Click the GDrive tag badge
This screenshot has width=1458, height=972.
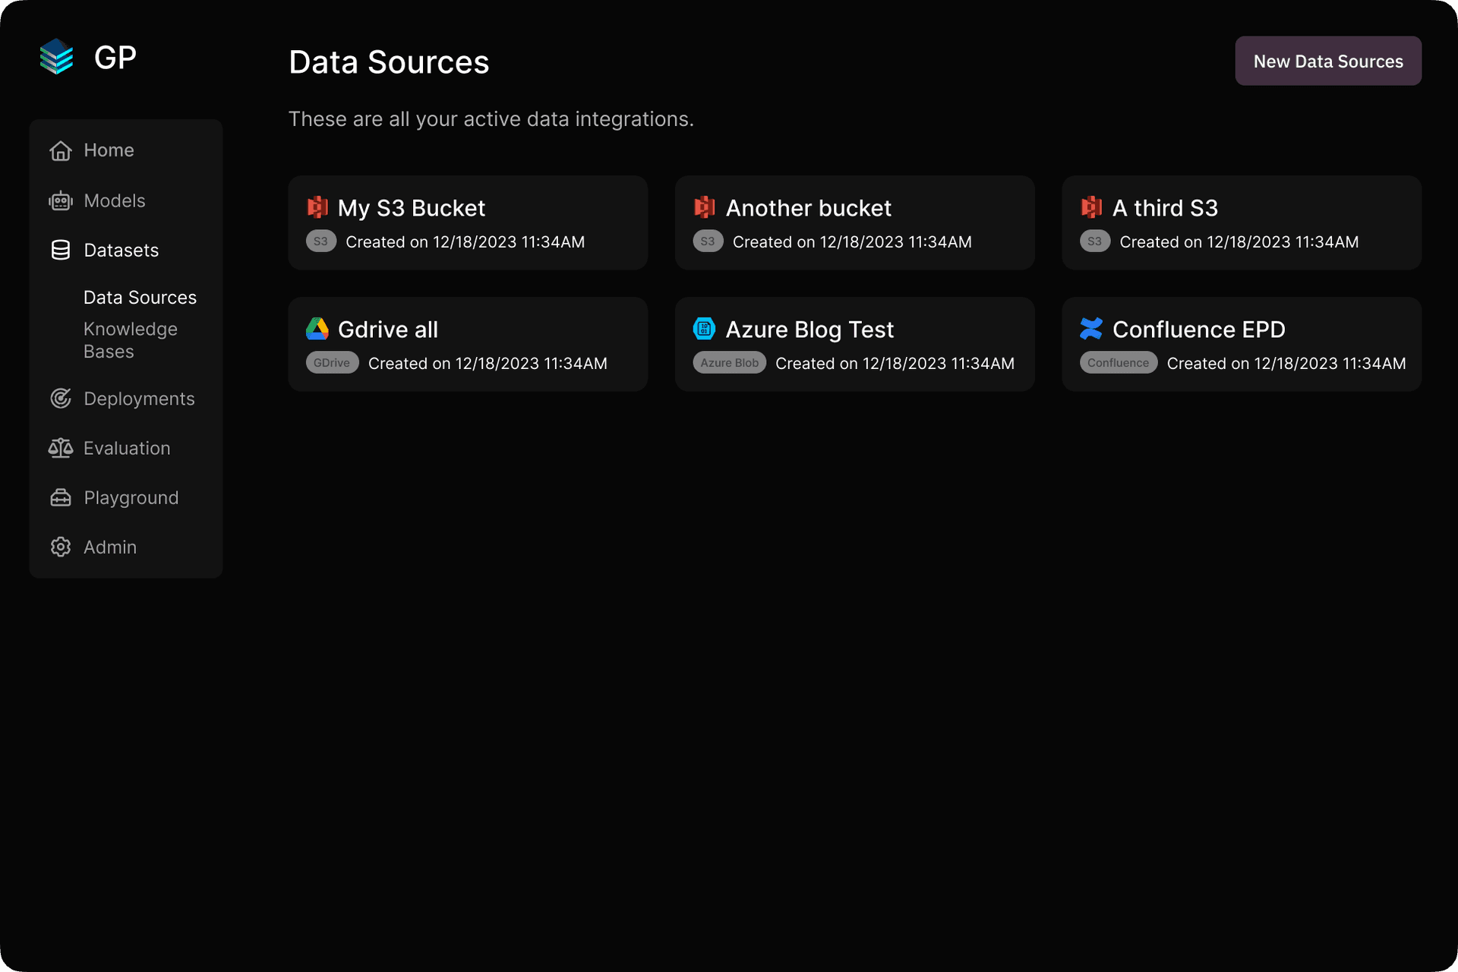coord(332,363)
